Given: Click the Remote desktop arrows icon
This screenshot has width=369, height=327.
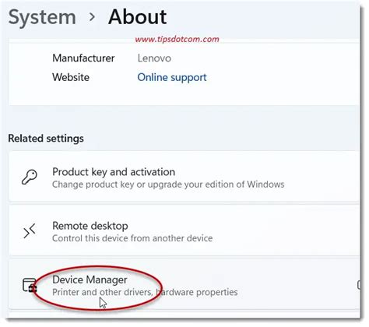Looking at the screenshot, I should coord(30,231).
